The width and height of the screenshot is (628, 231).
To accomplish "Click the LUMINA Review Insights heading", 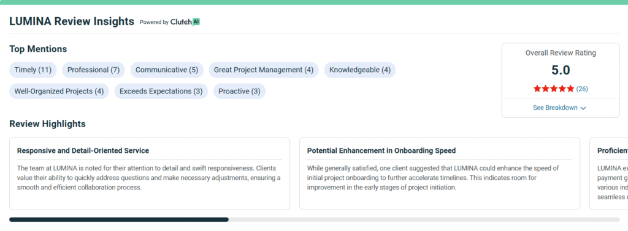I will 72,21.
